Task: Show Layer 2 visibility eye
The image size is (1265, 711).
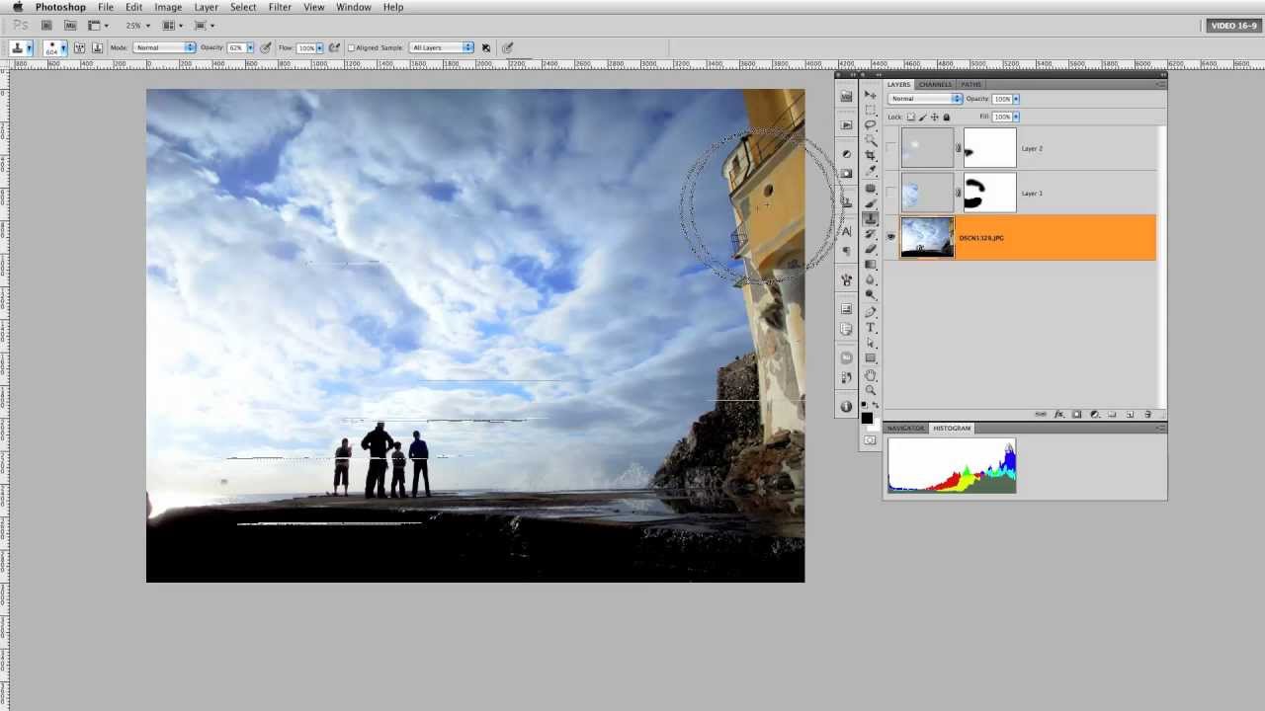Action: [891, 148]
